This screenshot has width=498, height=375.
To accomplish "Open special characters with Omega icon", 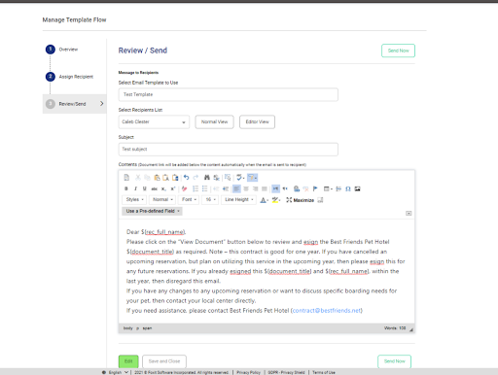I will 348,188.
